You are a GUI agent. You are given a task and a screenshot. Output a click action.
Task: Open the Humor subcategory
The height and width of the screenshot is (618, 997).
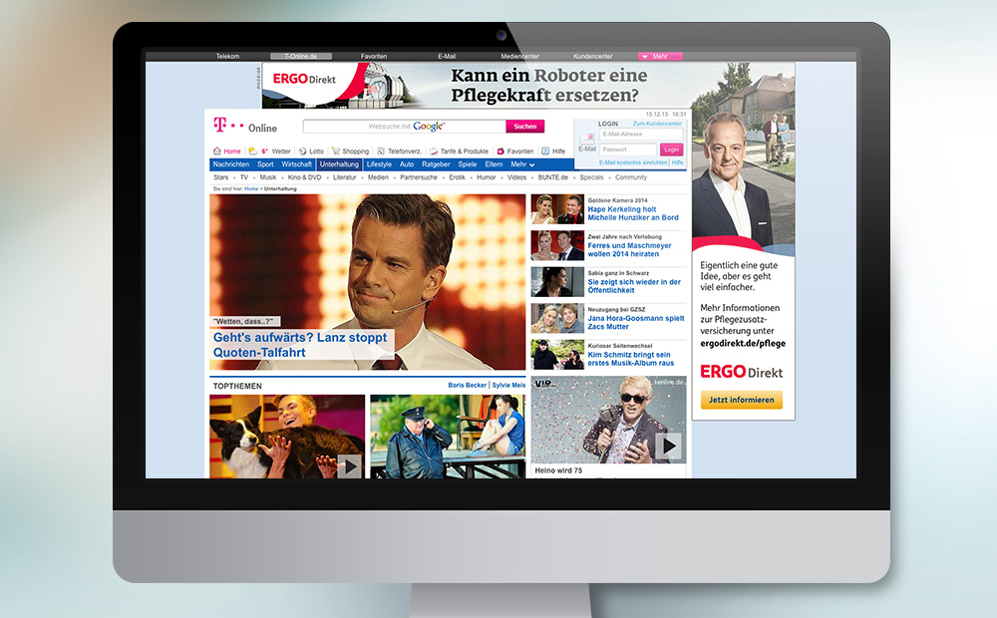coord(487,177)
